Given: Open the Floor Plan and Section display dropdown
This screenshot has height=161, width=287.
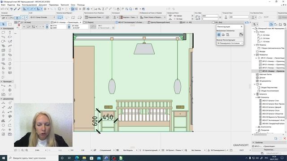Looking at the screenshot, I should click(x=152, y=17).
